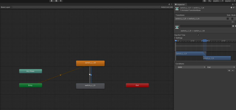Click the orange Entry transition arrow
The width and height of the screenshot is (236, 110).
(x=61, y=75)
